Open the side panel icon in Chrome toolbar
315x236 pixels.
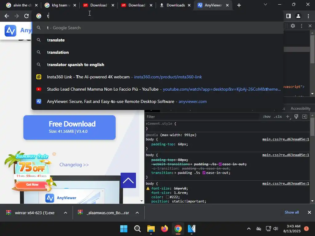[x=289, y=16]
